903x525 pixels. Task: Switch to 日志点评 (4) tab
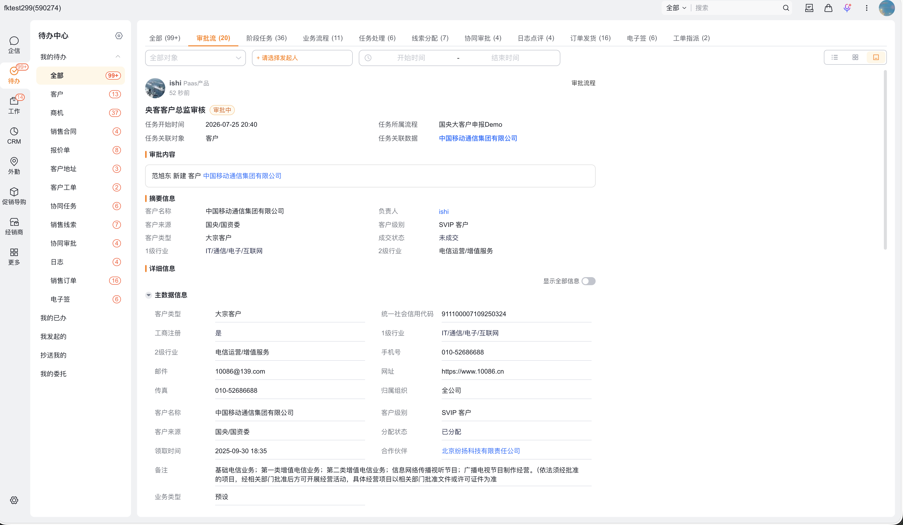[536, 38]
